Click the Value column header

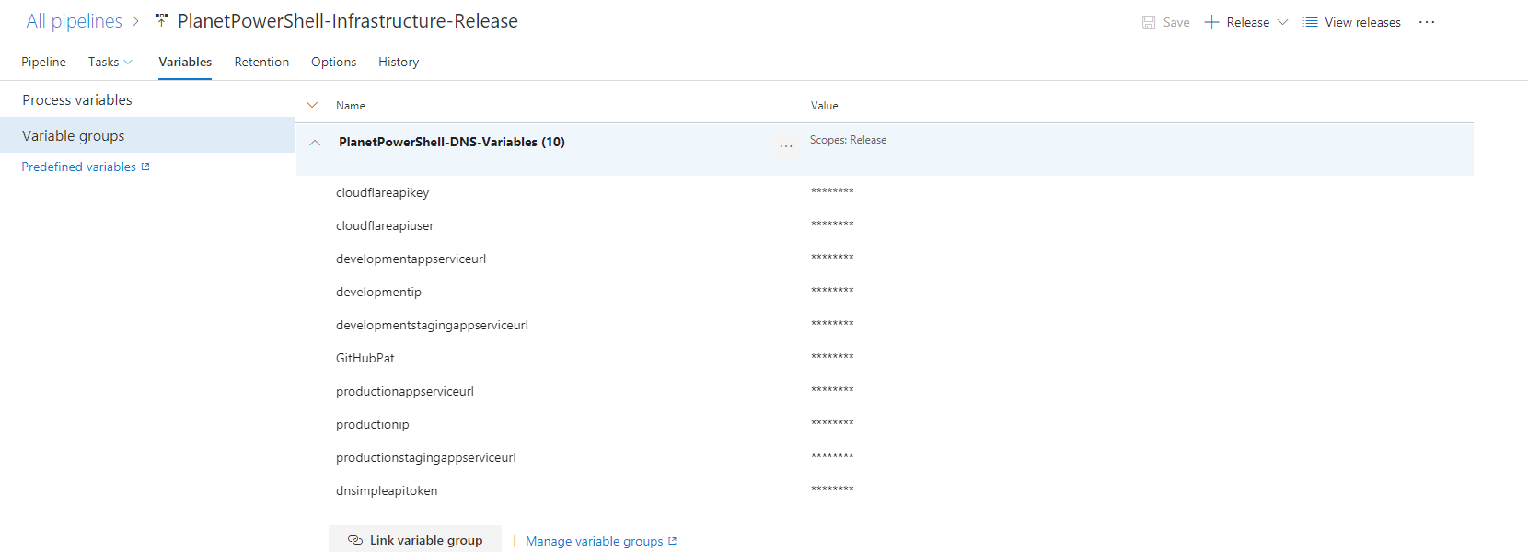coord(825,106)
